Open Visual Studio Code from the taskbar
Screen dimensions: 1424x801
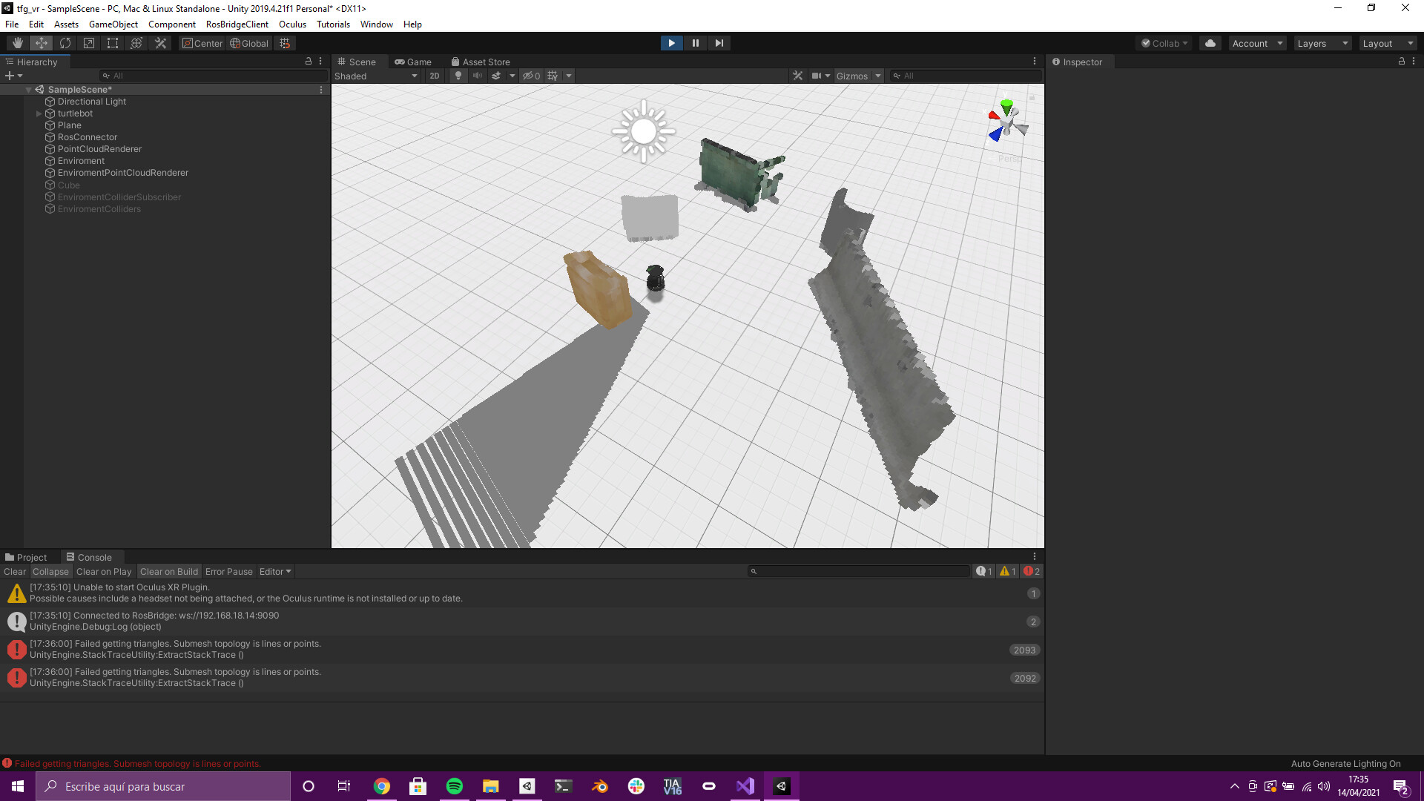(x=745, y=785)
